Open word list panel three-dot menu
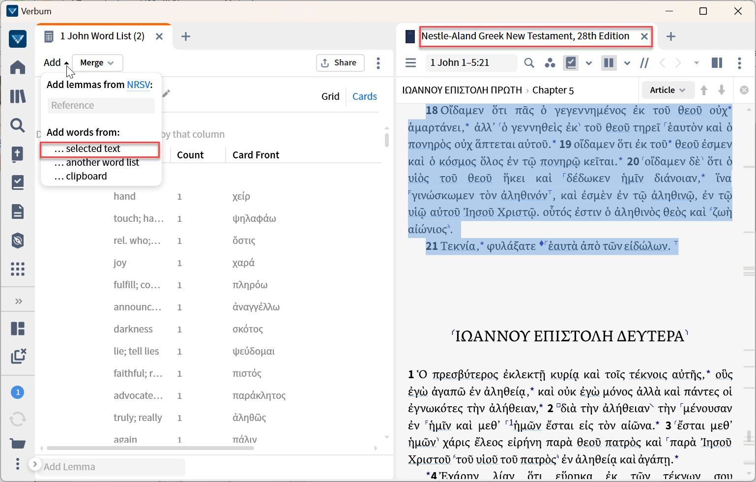This screenshot has width=756, height=482. (378, 63)
